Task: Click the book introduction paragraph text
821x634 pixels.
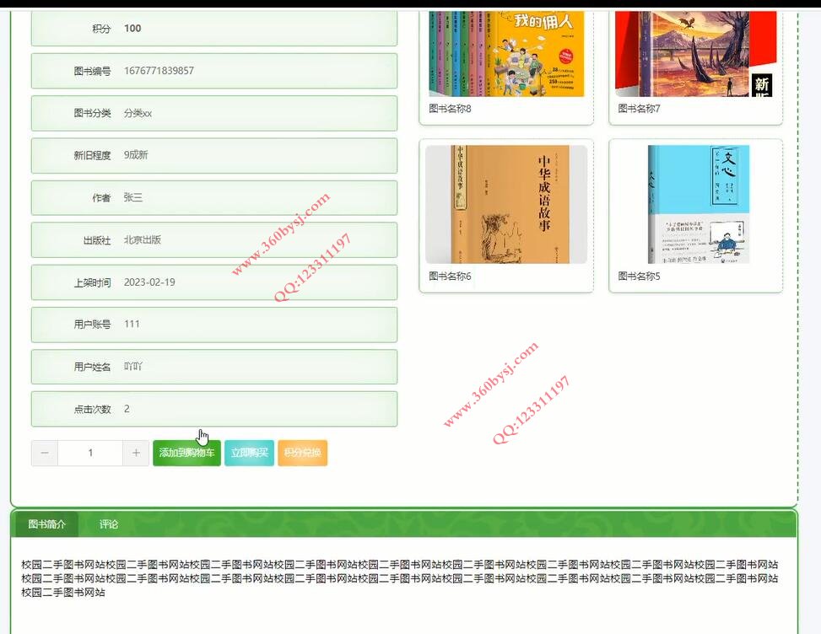Action: 399,578
